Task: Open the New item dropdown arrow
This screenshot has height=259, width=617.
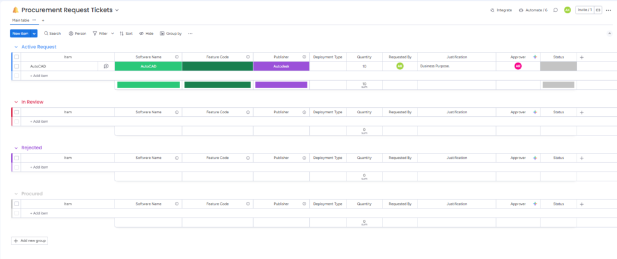Action: 35,34
